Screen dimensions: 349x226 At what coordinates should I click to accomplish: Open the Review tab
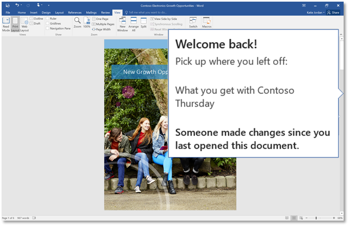(x=106, y=12)
